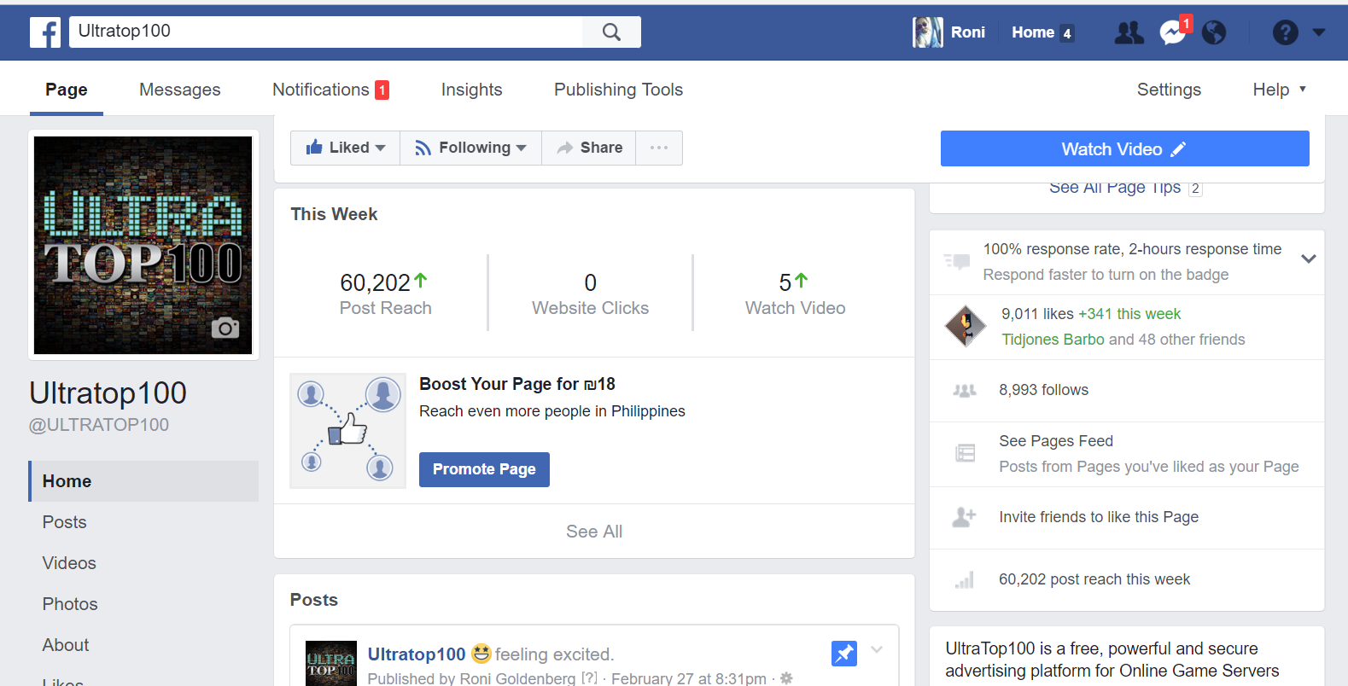This screenshot has height=686, width=1348.
Task: Open the Messenger messages icon
Action: point(1172,32)
